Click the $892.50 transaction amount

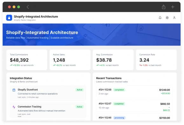pyautogui.click(x=165, y=104)
